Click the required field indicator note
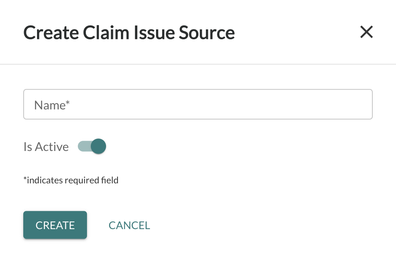 71,180
